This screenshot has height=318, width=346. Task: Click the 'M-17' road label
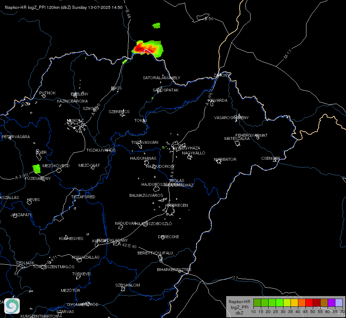[288, 54]
